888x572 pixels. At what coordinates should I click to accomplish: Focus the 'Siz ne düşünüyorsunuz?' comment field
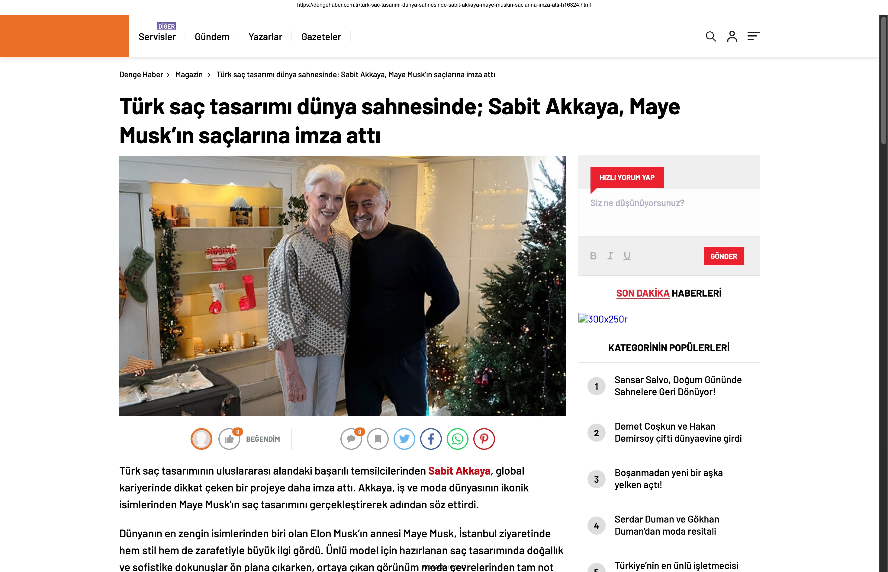[669, 212]
